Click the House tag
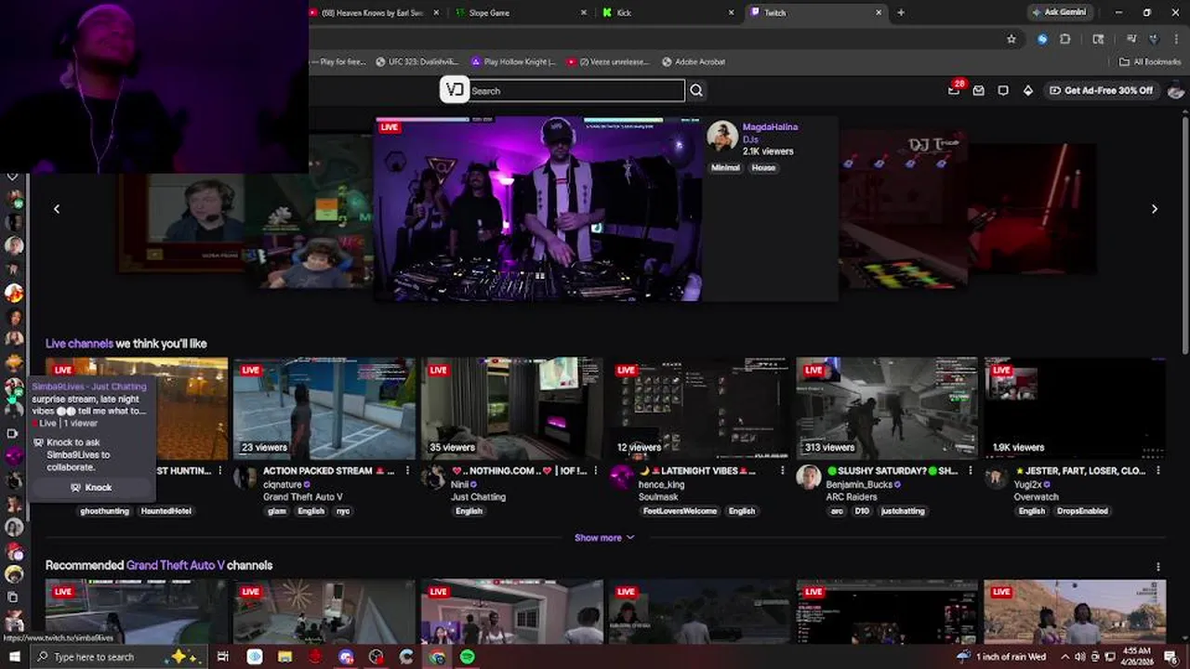Viewport: 1190px width, 669px height. [x=763, y=168]
